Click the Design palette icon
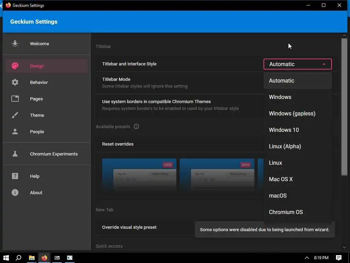This screenshot has height=263, width=350. coord(15,66)
